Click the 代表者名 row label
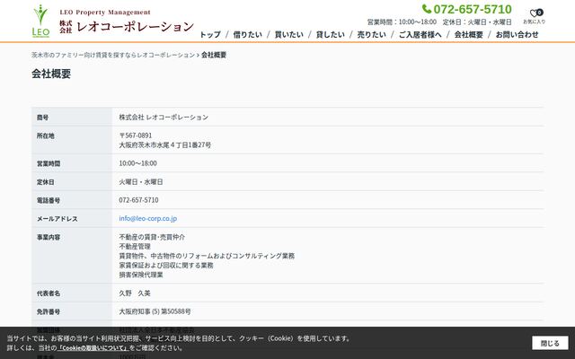 pos(49,293)
